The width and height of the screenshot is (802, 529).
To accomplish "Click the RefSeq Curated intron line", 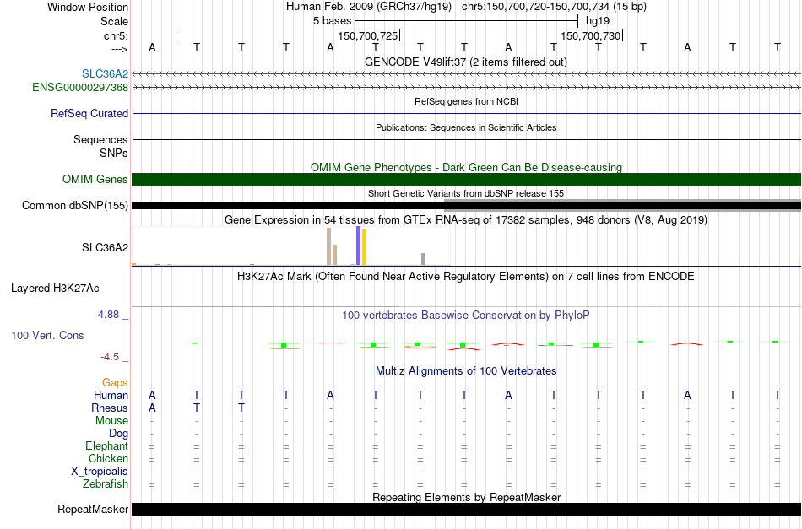I will coord(467,113).
